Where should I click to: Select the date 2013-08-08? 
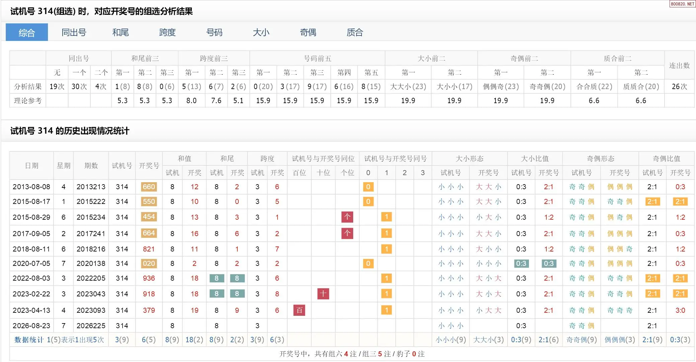click(31, 187)
